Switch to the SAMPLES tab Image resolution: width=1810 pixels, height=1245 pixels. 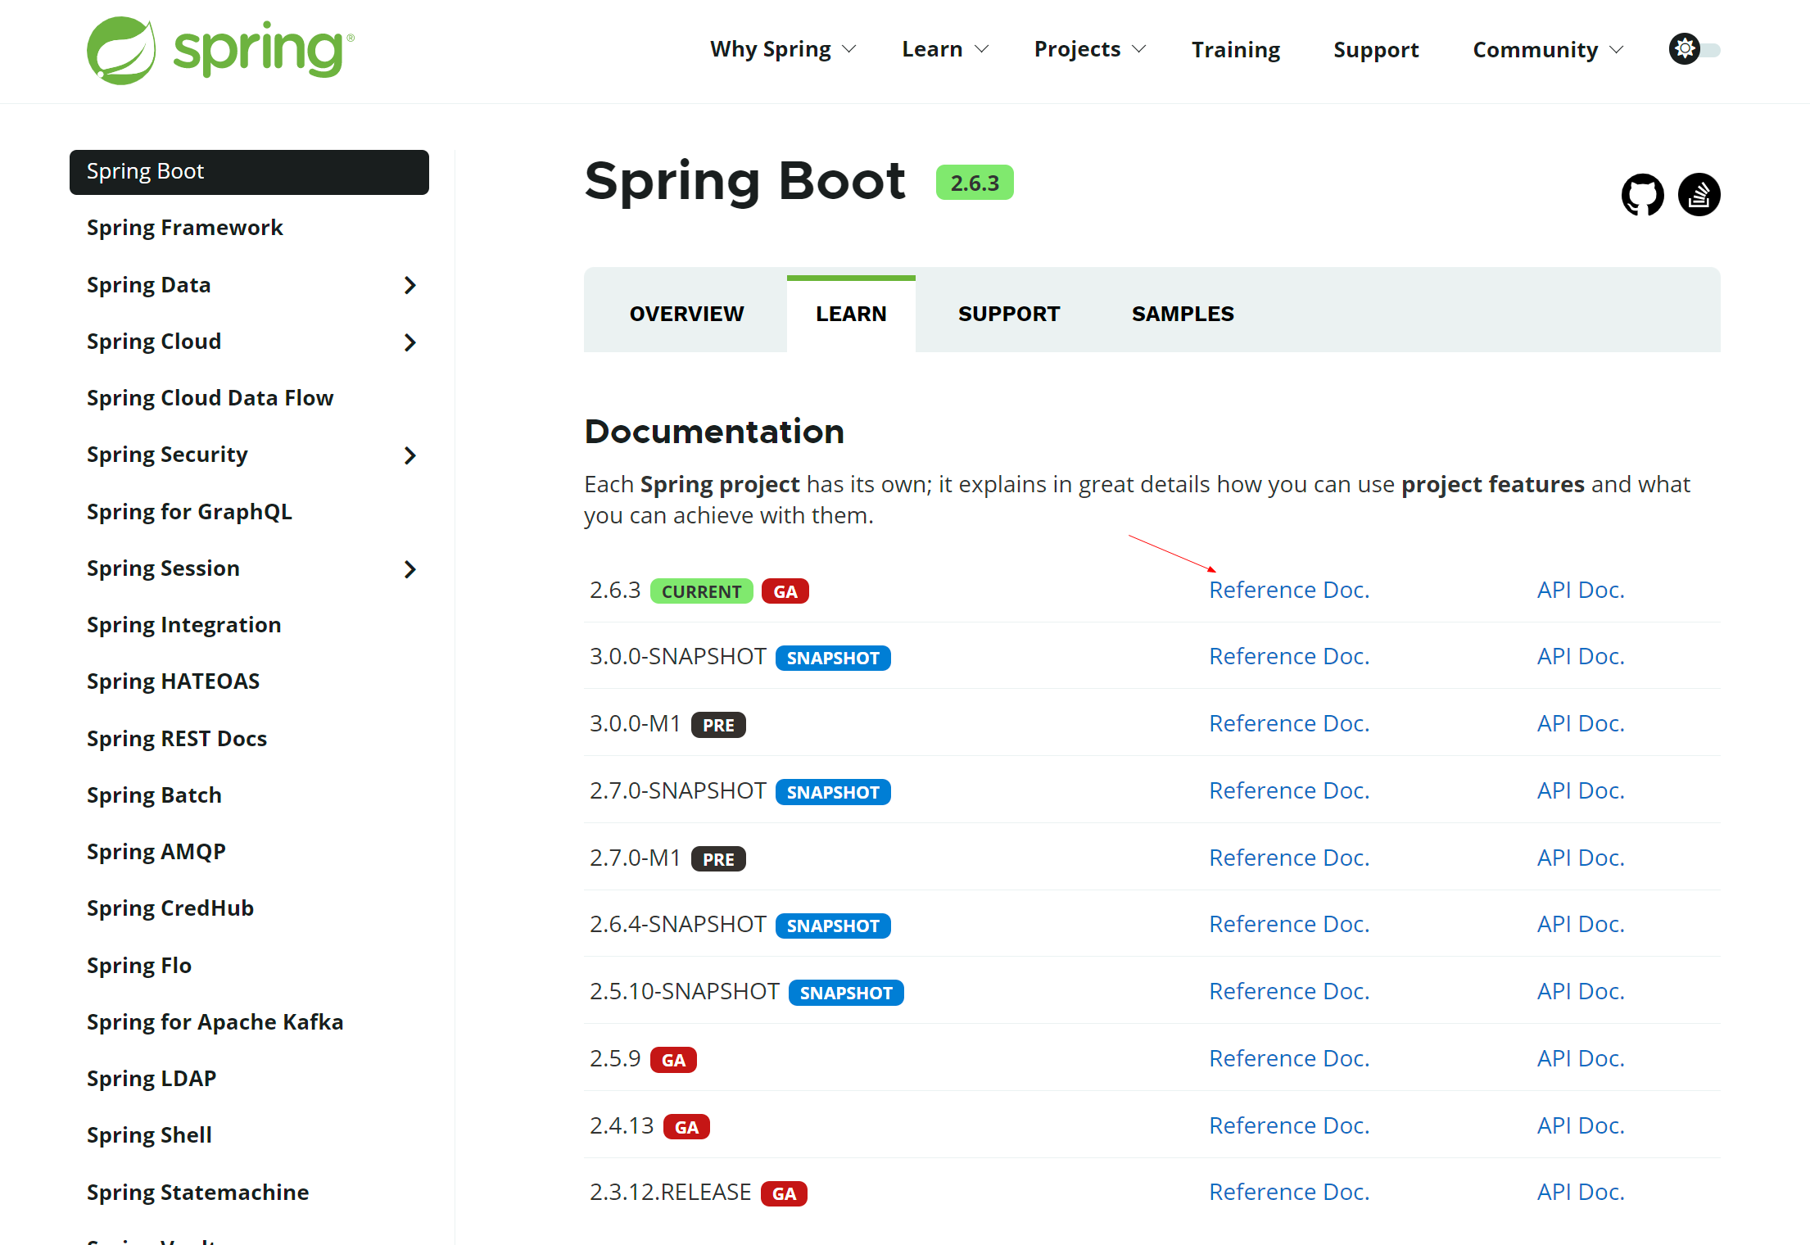click(1182, 315)
